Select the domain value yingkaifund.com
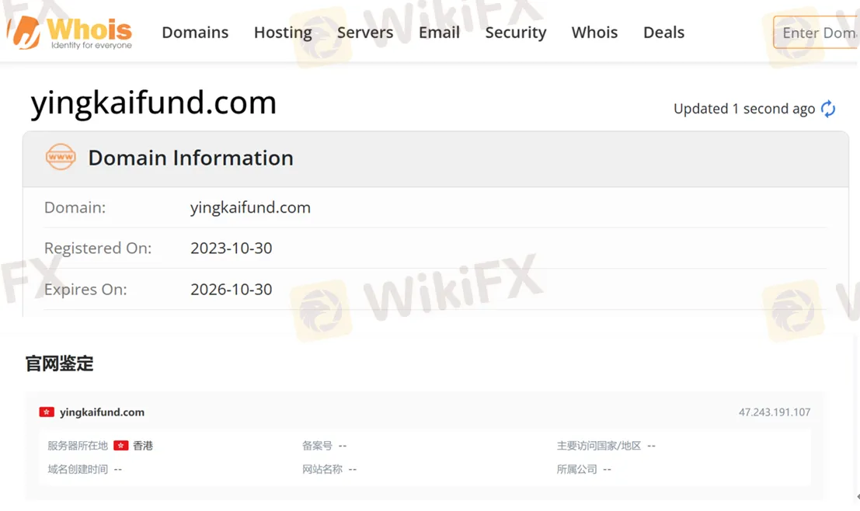The height and width of the screenshot is (511, 860). (x=251, y=207)
